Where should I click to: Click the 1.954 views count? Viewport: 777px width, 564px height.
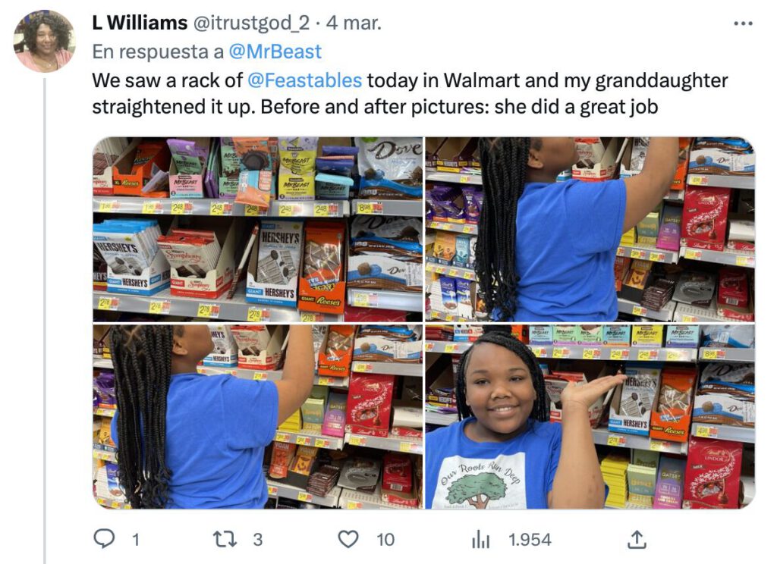530,540
